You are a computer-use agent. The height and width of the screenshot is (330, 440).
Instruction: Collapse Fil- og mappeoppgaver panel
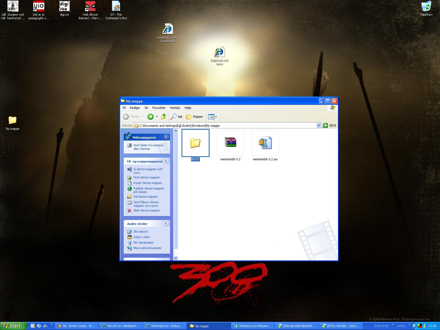[166, 161]
